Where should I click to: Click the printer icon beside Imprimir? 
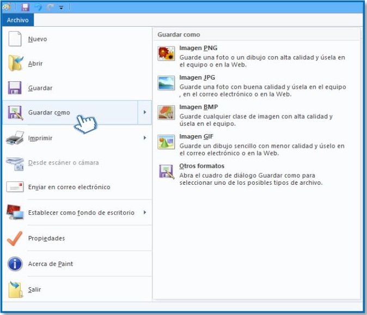point(15,138)
